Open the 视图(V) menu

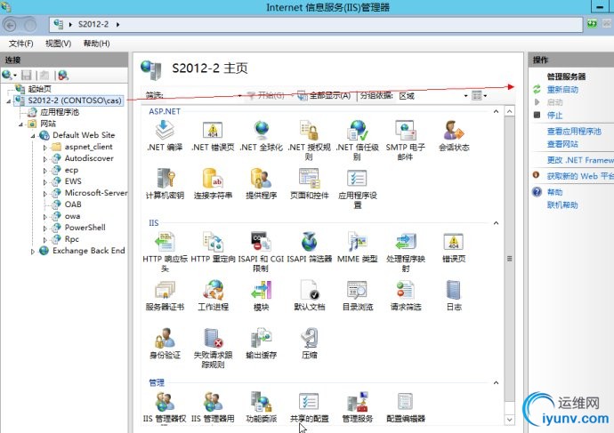pos(58,44)
